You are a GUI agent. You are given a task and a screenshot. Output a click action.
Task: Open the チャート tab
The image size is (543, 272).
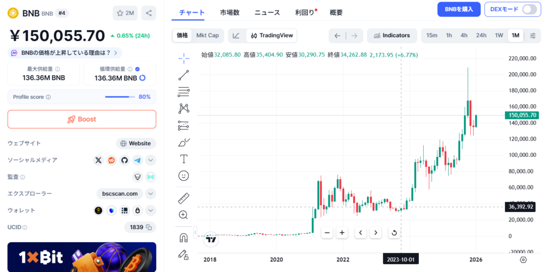coord(191,13)
